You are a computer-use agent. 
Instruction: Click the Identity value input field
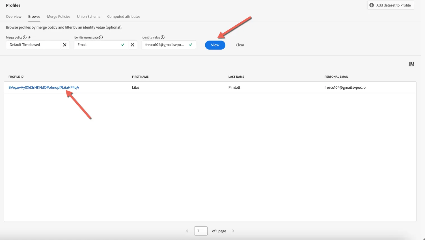169,45
